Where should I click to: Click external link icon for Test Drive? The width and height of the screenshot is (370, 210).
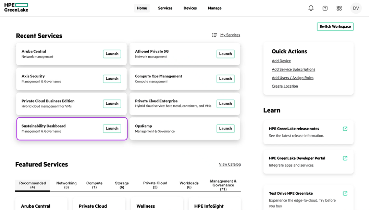(345, 193)
